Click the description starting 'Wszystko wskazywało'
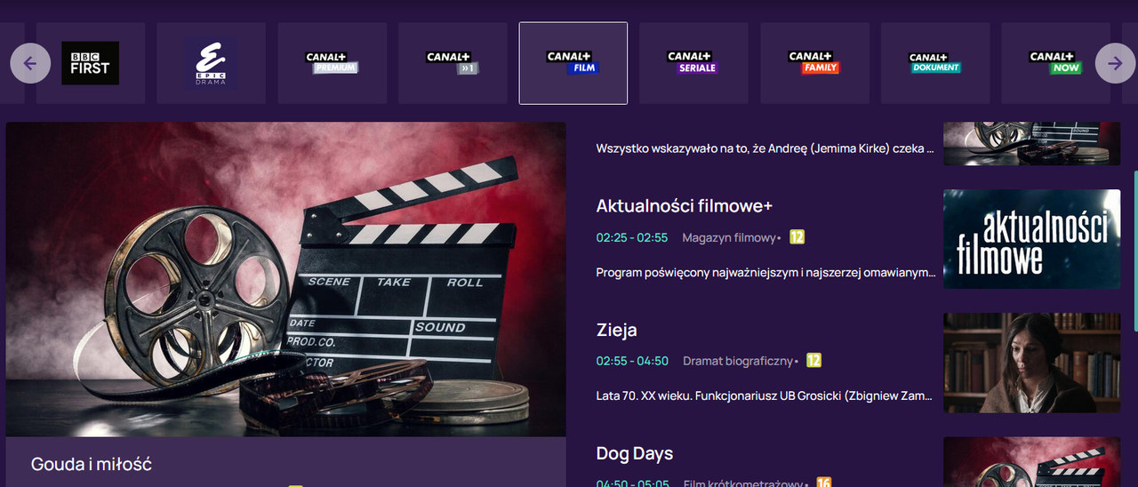The height and width of the screenshot is (487, 1138). 765,149
